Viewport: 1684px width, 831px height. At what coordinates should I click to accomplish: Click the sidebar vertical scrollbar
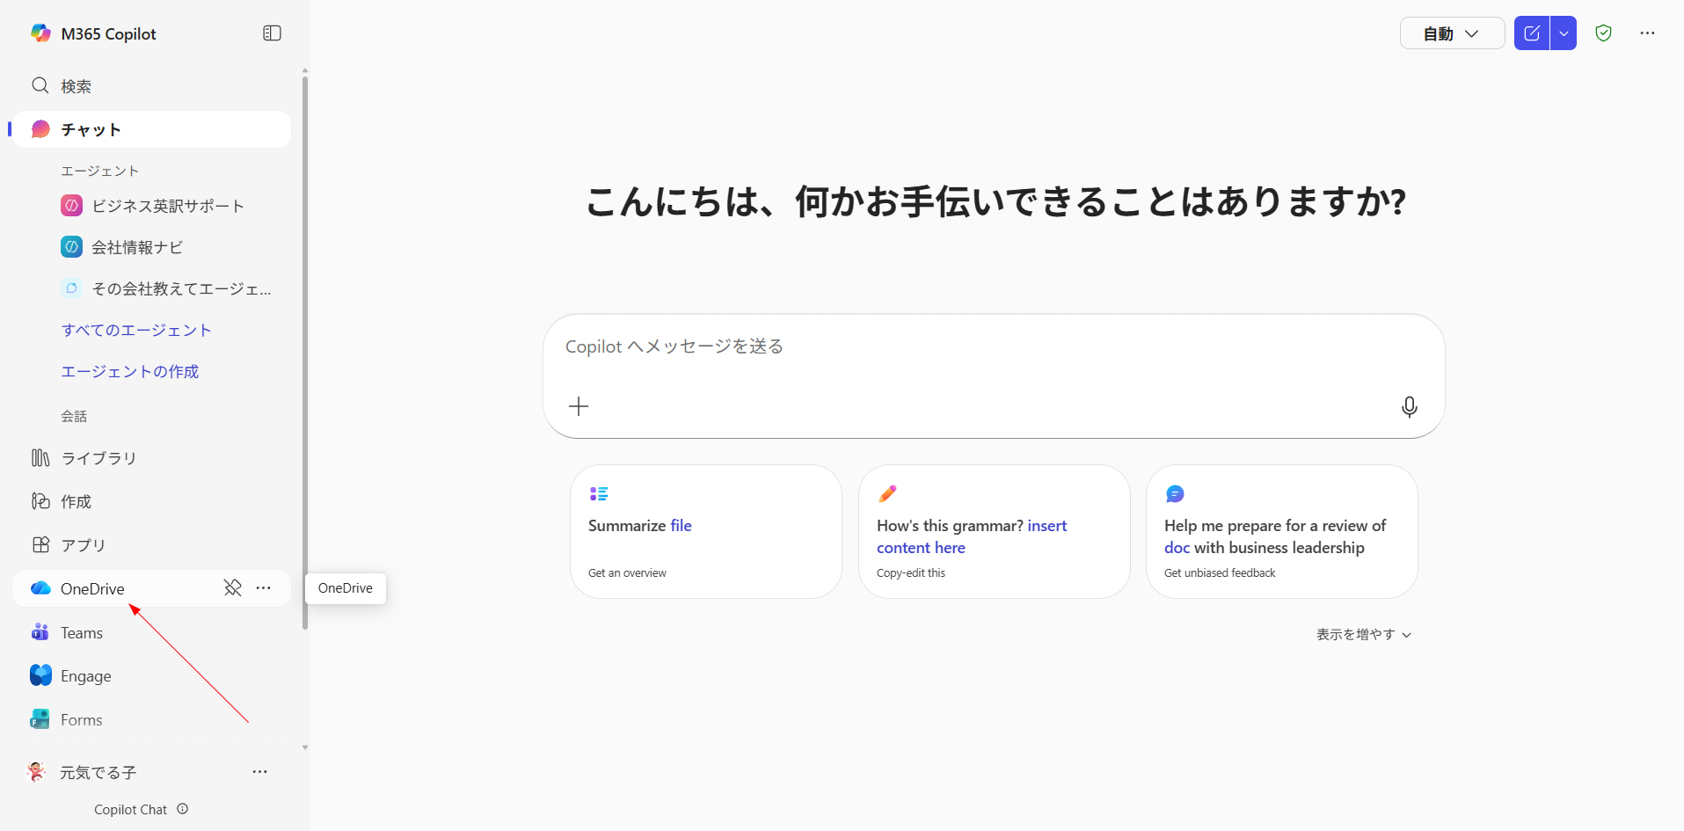pos(305,352)
